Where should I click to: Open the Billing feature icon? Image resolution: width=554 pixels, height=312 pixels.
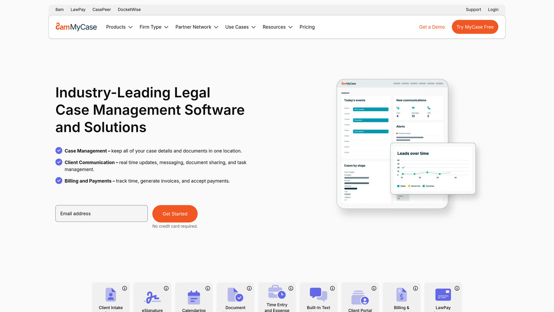coord(402,295)
